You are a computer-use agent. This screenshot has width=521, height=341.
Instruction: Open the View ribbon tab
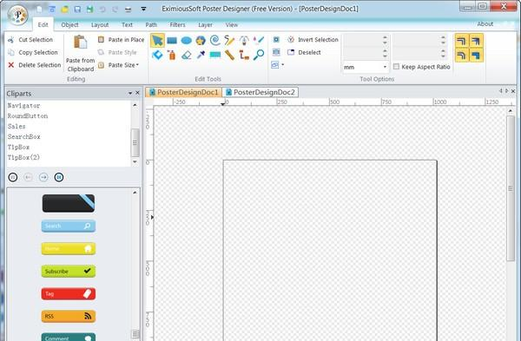coord(232,24)
